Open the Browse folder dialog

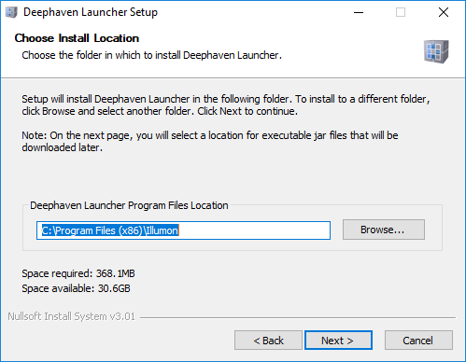coord(384,230)
